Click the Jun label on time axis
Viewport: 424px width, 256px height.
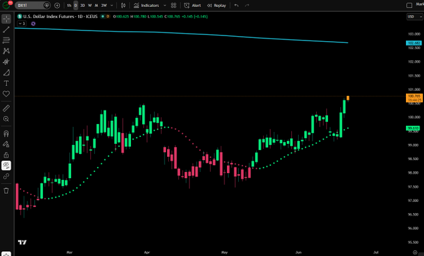(x=298, y=252)
